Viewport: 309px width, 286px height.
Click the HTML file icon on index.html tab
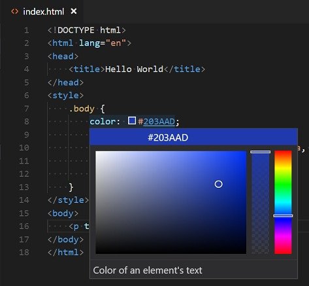coord(15,11)
